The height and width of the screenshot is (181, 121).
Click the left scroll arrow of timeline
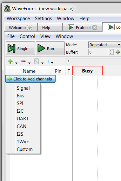[68, 61]
